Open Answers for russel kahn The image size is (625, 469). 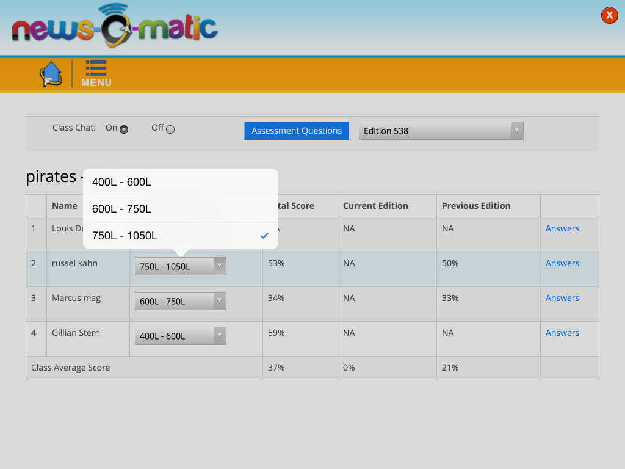[x=562, y=263]
